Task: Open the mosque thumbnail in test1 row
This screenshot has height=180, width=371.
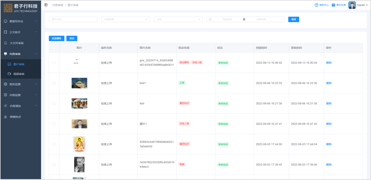Action: point(79,83)
